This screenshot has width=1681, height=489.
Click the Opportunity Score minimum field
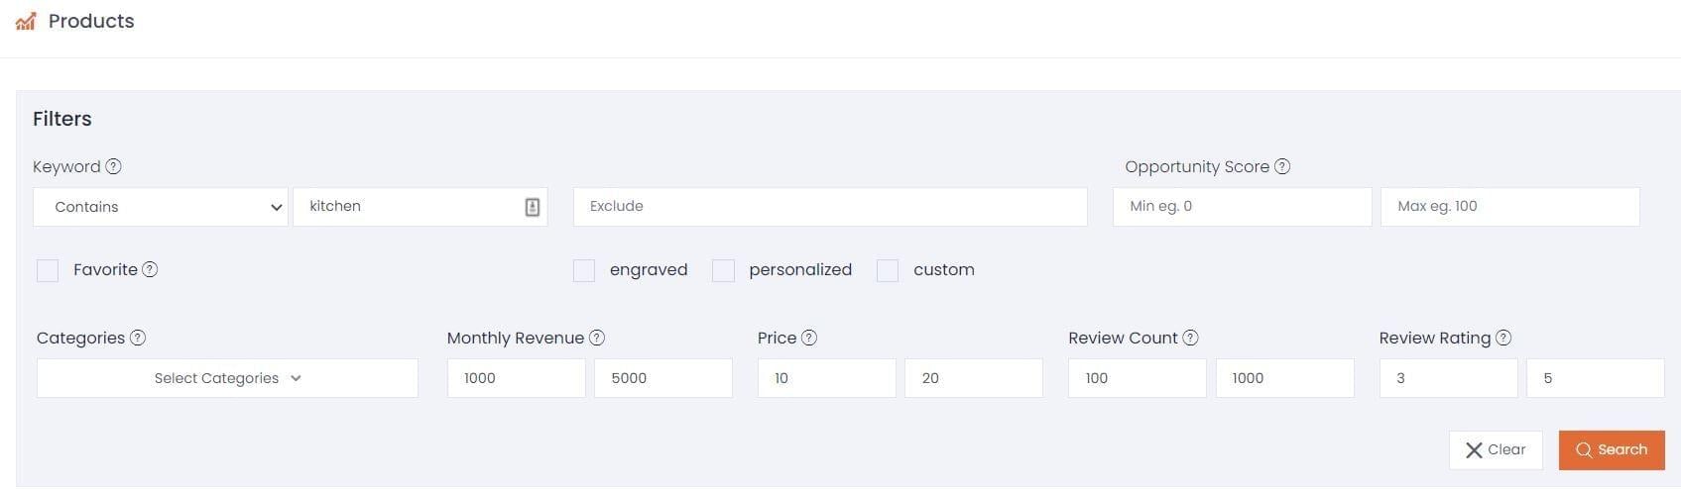pyautogui.click(x=1242, y=207)
